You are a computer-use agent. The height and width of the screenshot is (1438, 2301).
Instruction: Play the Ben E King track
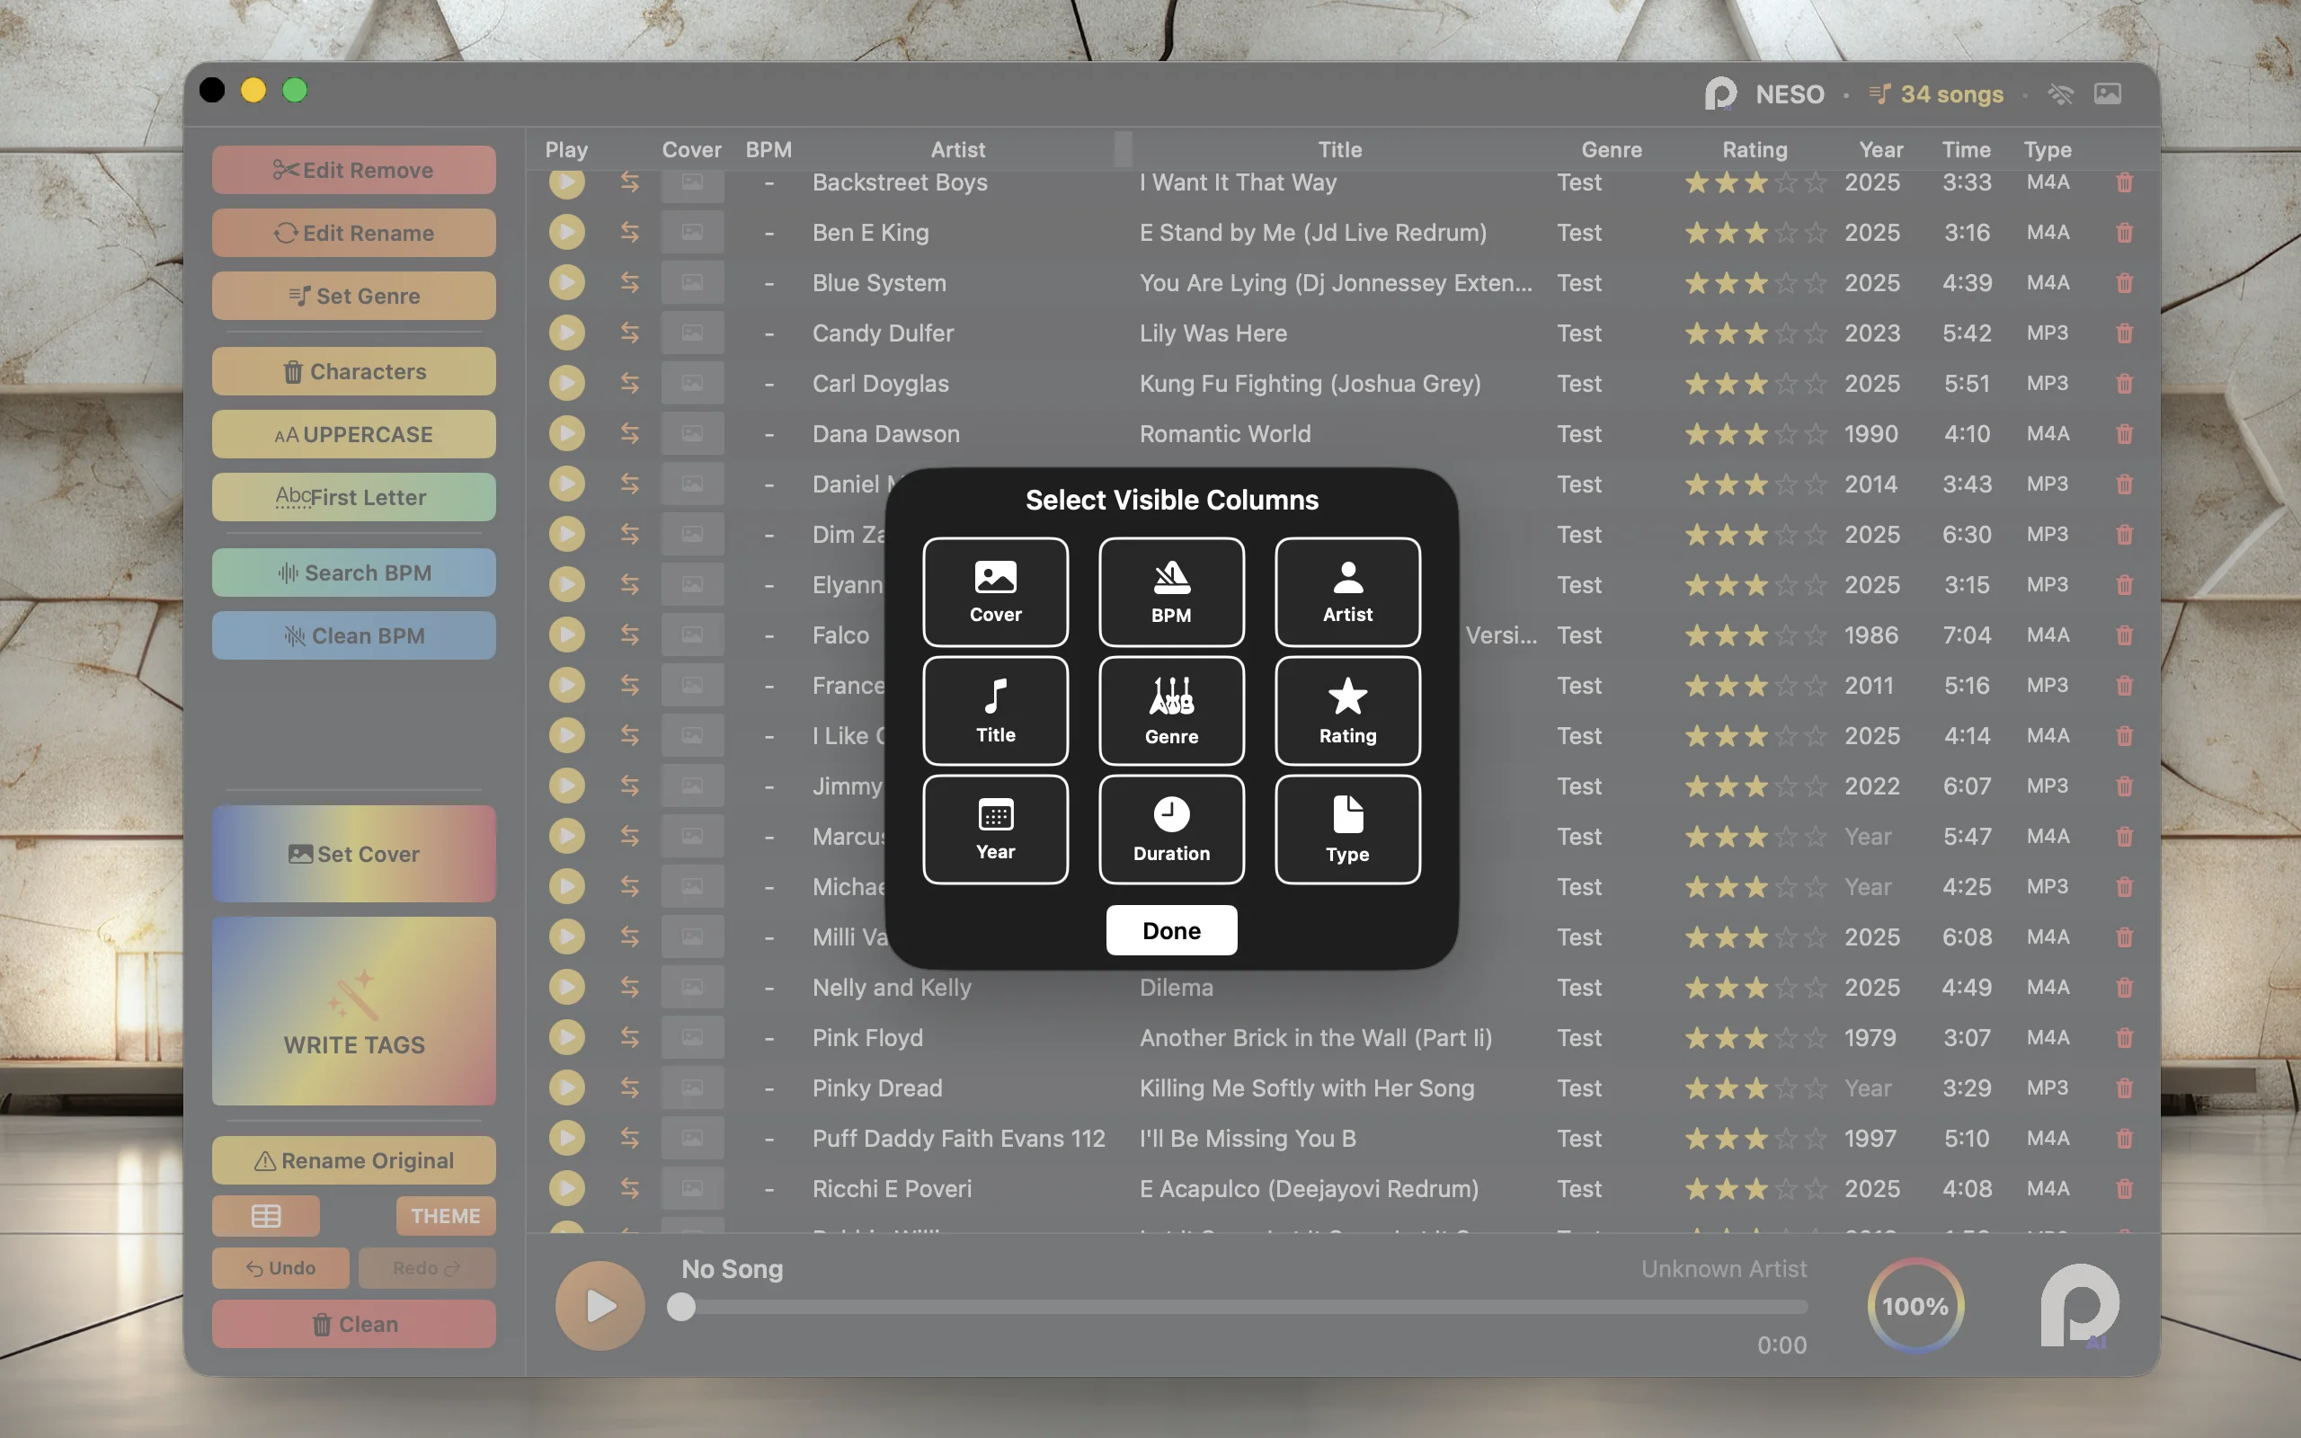coord(566,232)
